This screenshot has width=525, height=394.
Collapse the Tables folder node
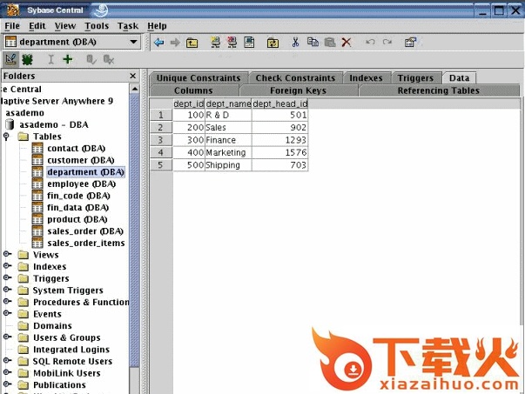7,137
